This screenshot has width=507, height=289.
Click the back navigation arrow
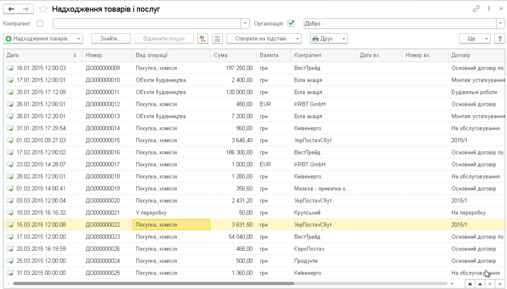click(x=11, y=9)
